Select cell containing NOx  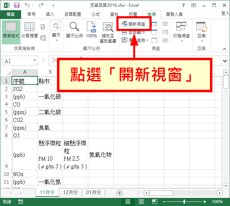pos(25,174)
